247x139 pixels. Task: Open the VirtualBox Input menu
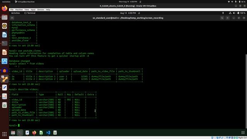tap(33, 10)
